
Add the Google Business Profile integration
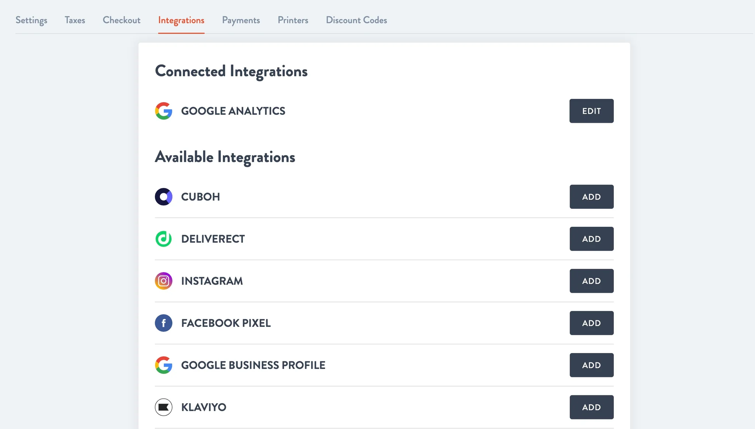point(591,365)
